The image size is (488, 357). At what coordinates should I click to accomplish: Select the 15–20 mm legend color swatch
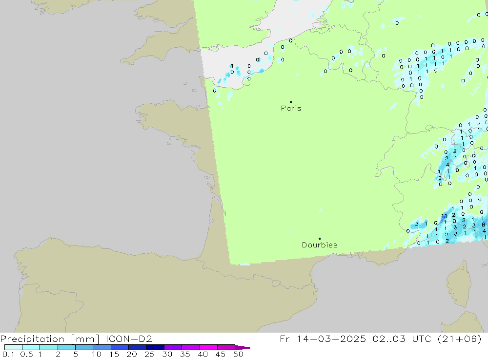[120, 347]
